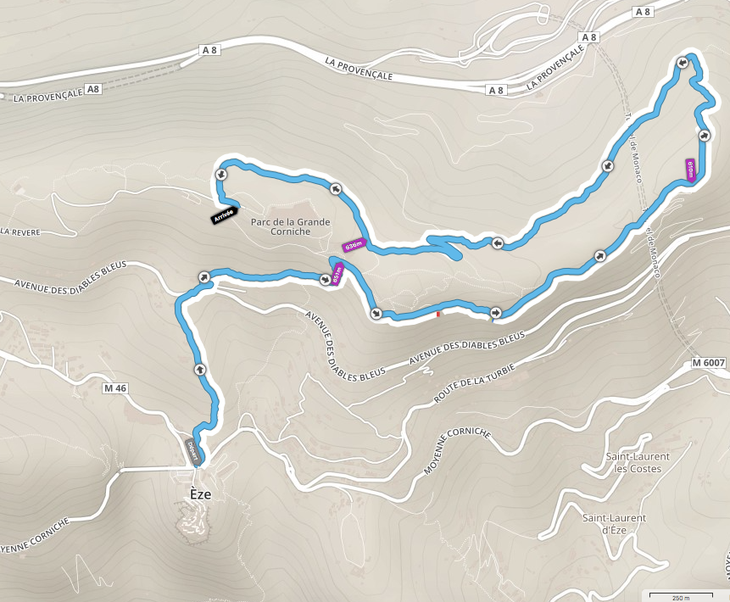The image size is (730, 602).
Task: Click the M 6007 road shield
Action: click(708, 363)
